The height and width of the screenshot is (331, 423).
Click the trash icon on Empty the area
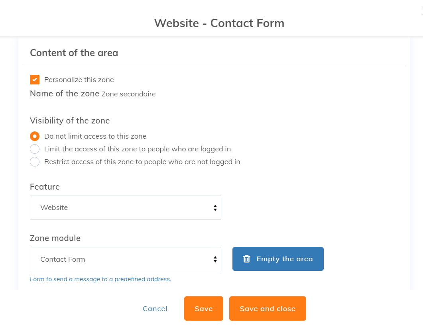point(247,259)
